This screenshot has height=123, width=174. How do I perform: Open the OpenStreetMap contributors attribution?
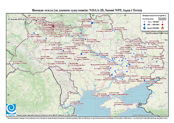150,115
